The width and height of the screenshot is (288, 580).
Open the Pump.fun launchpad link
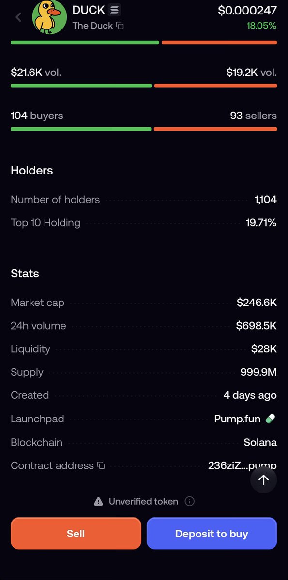237,419
